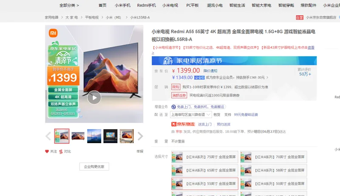Select third thumbnail with blue TV image
This screenshot has width=340, height=196.
click(x=94, y=136)
